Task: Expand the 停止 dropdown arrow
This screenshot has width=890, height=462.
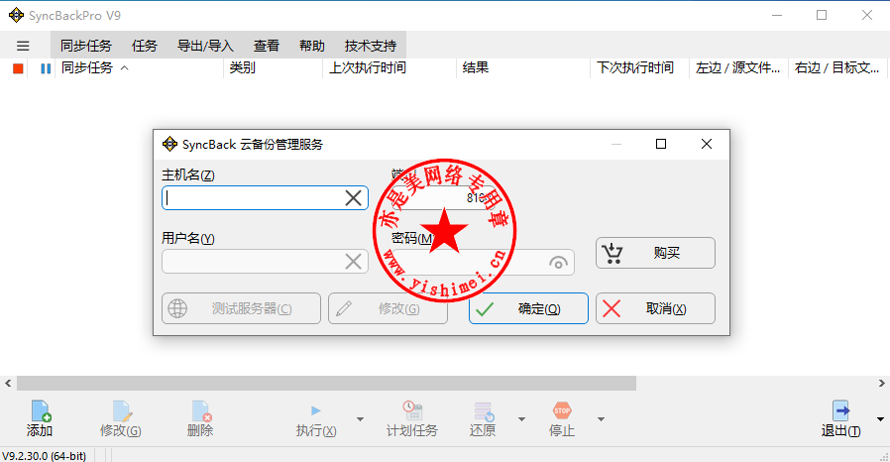Action: [x=601, y=419]
